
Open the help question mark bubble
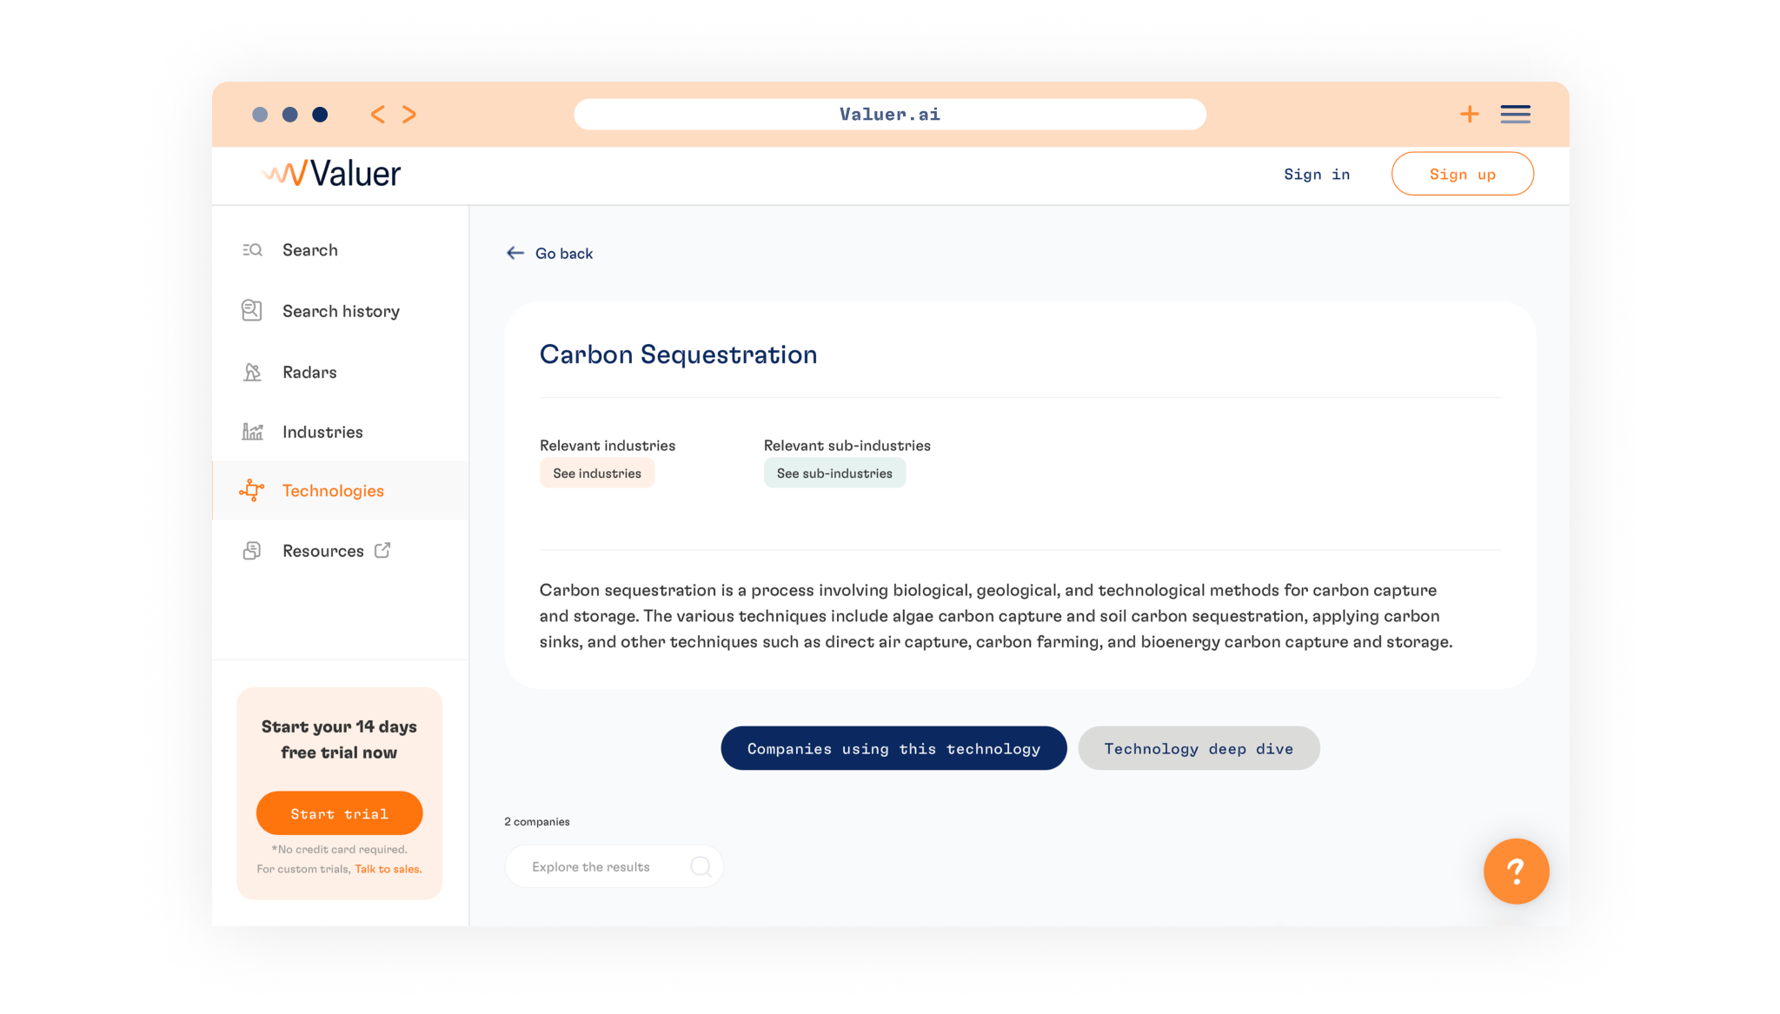[1516, 871]
